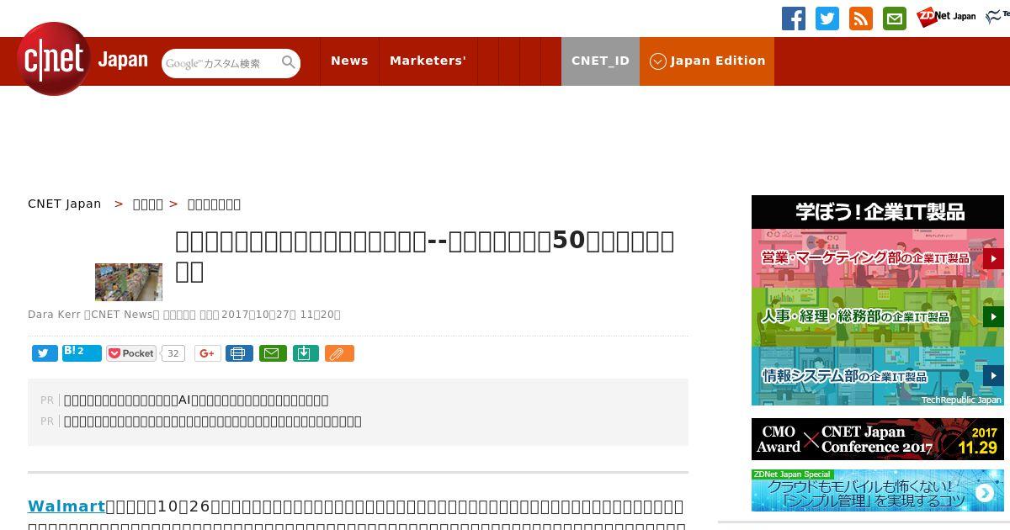
Task: Open the RSS feed icon
Action: click(861, 19)
